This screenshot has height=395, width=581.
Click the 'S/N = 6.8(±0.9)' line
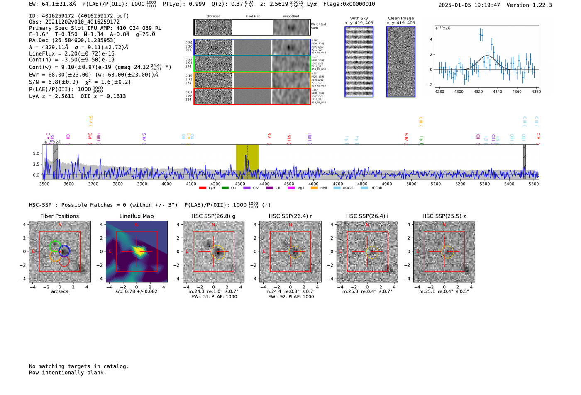point(80,82)
